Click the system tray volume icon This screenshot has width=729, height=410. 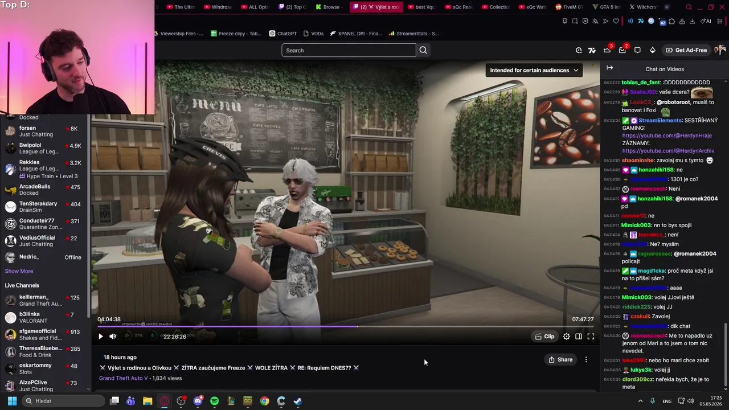(x=691, y=401)
